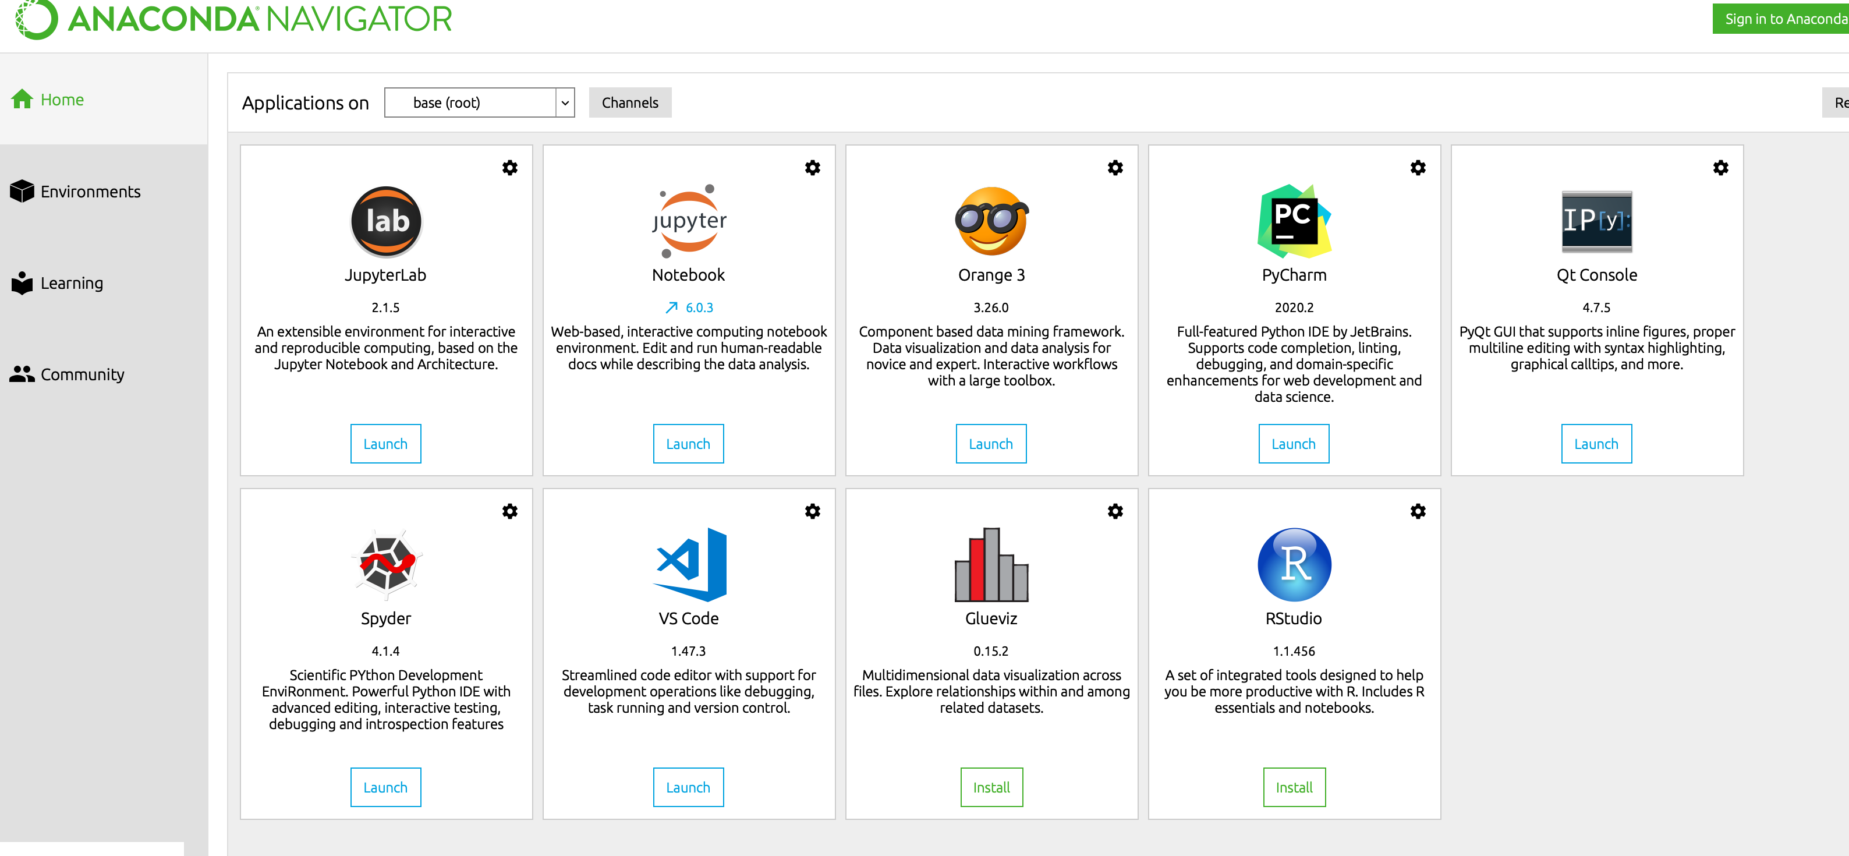Open the VS Code gear menu
Screen dimensions: 1849x856
pos(813,511)
